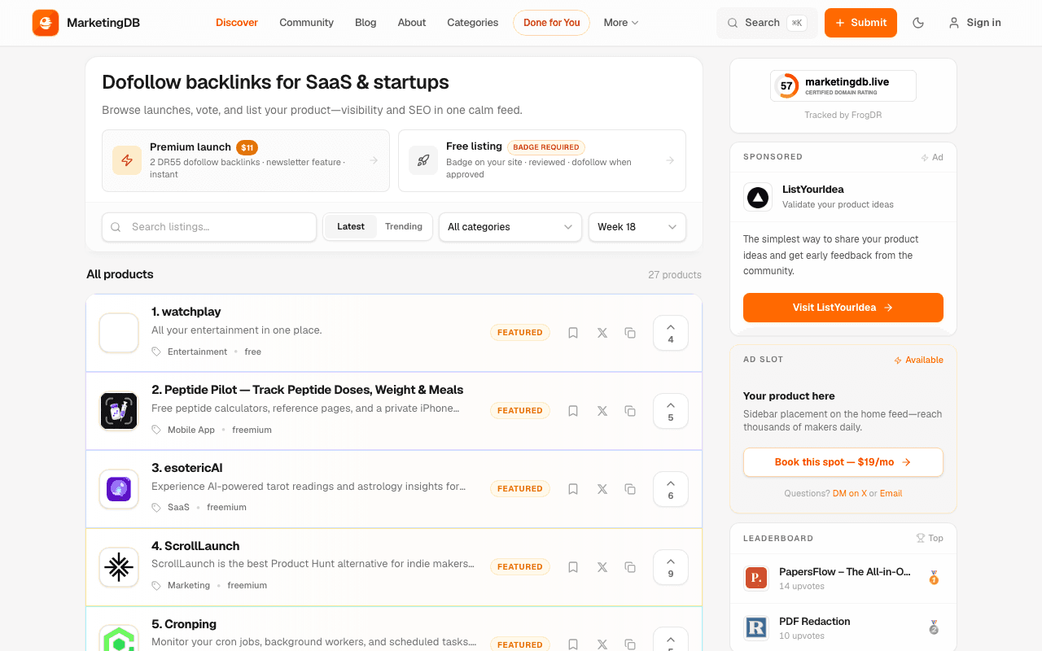Open the DM on X link
This screenshot has width=1042, height=651.
click(849, 493)
